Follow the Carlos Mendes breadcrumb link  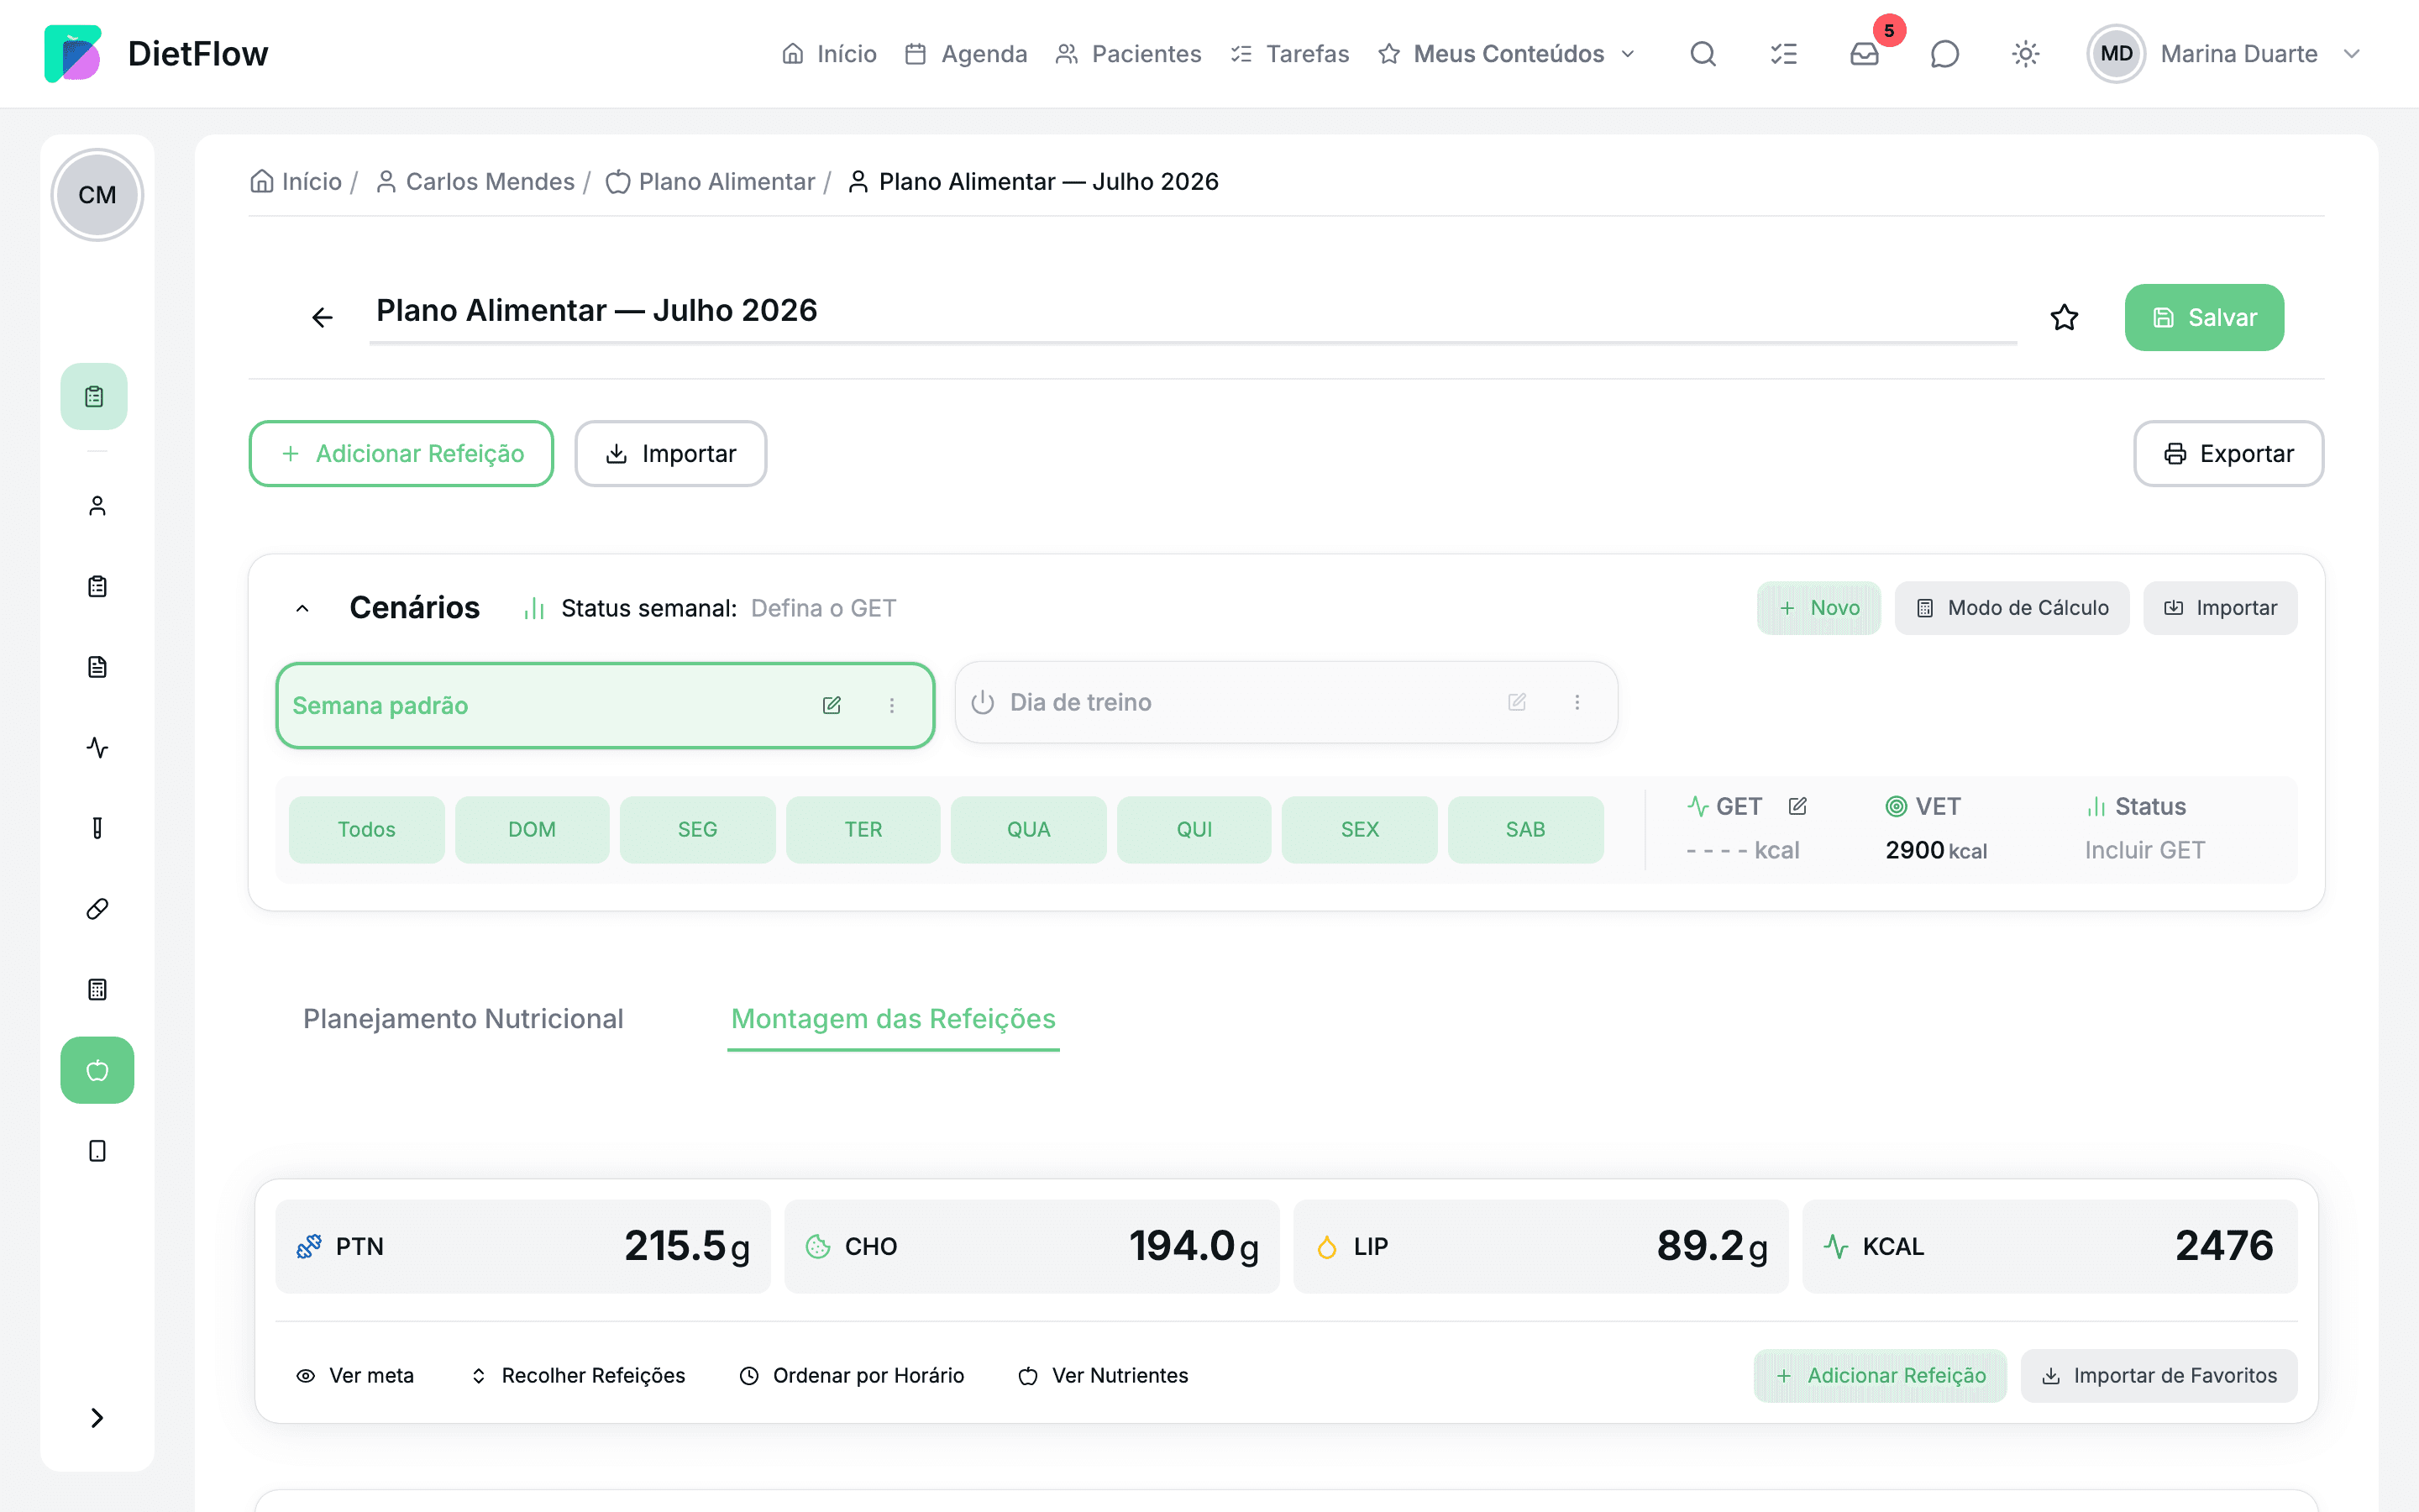click(x=475, y=181)
